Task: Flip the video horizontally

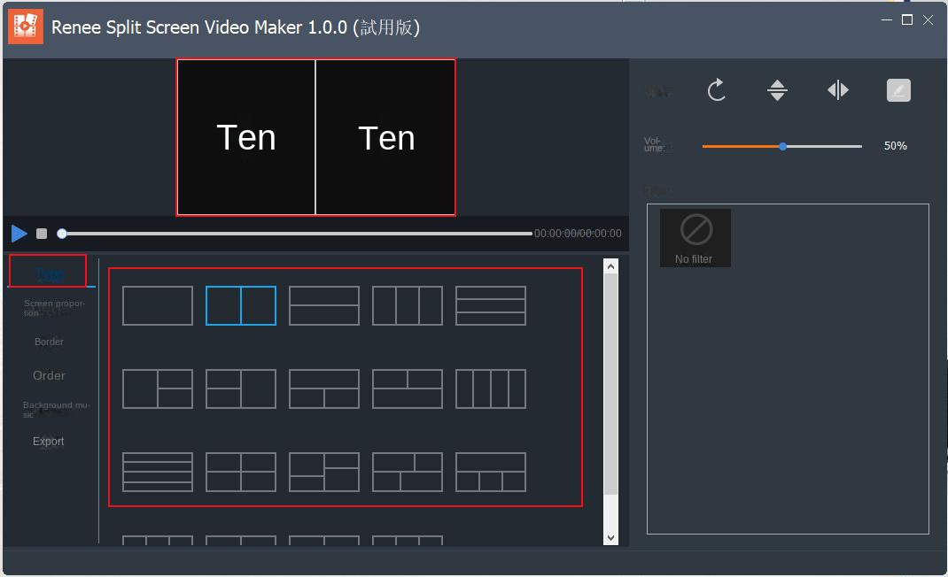Action: tap(837, 89)
